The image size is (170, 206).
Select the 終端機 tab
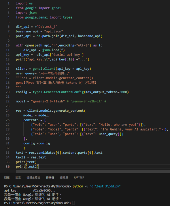tap(50, 177)
